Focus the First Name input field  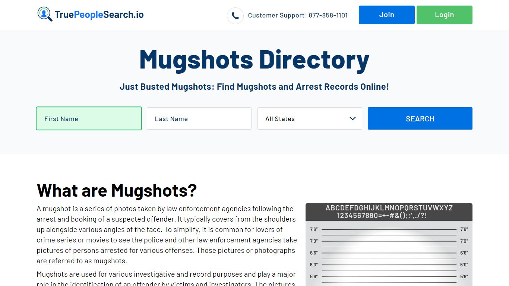[x=89, y=118]
